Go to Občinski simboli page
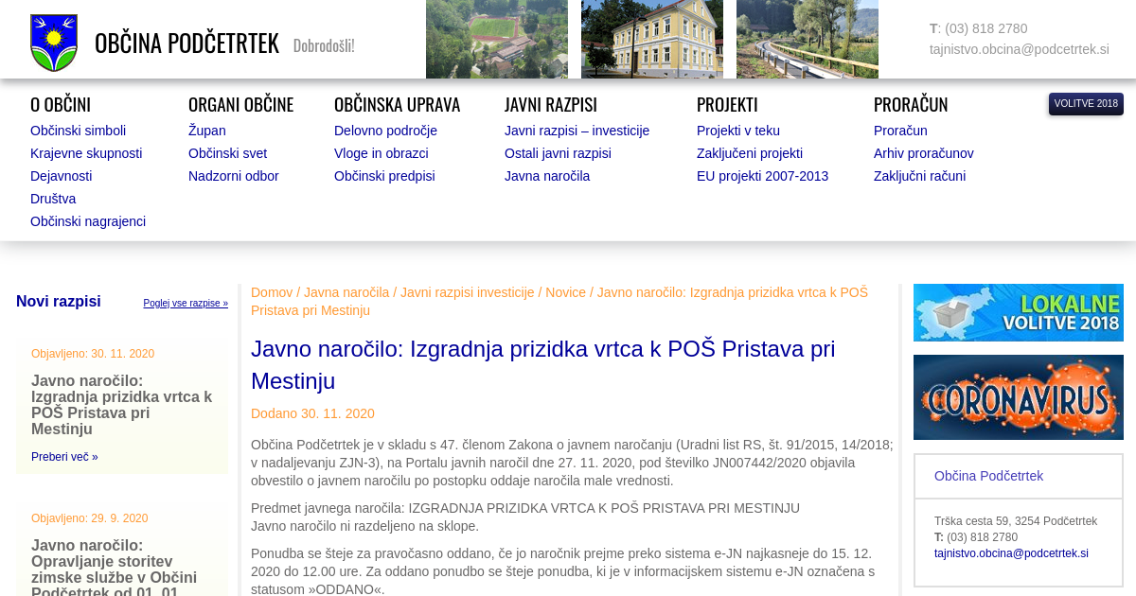The image size is (1136, 596). 78,131
